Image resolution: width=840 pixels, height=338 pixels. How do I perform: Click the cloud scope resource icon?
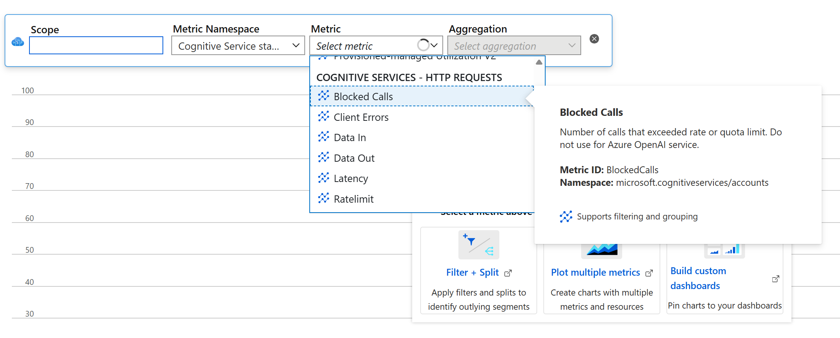(18, 42)
